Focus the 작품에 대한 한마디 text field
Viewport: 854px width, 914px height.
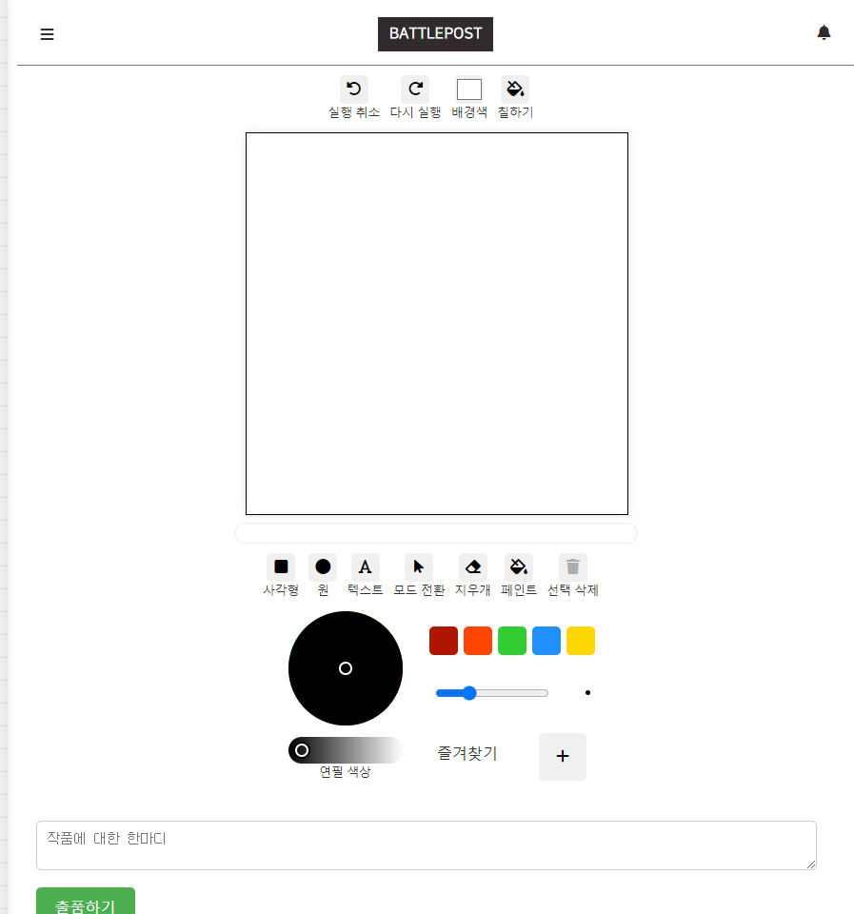click(427, 845)
